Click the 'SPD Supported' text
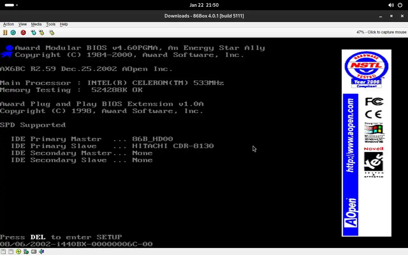 click(x=33, y=125)
